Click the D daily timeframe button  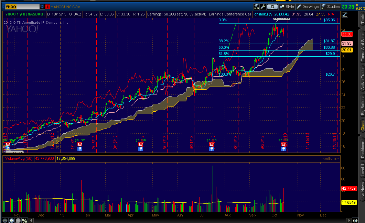pyautogui.click(x=272, y=7)
